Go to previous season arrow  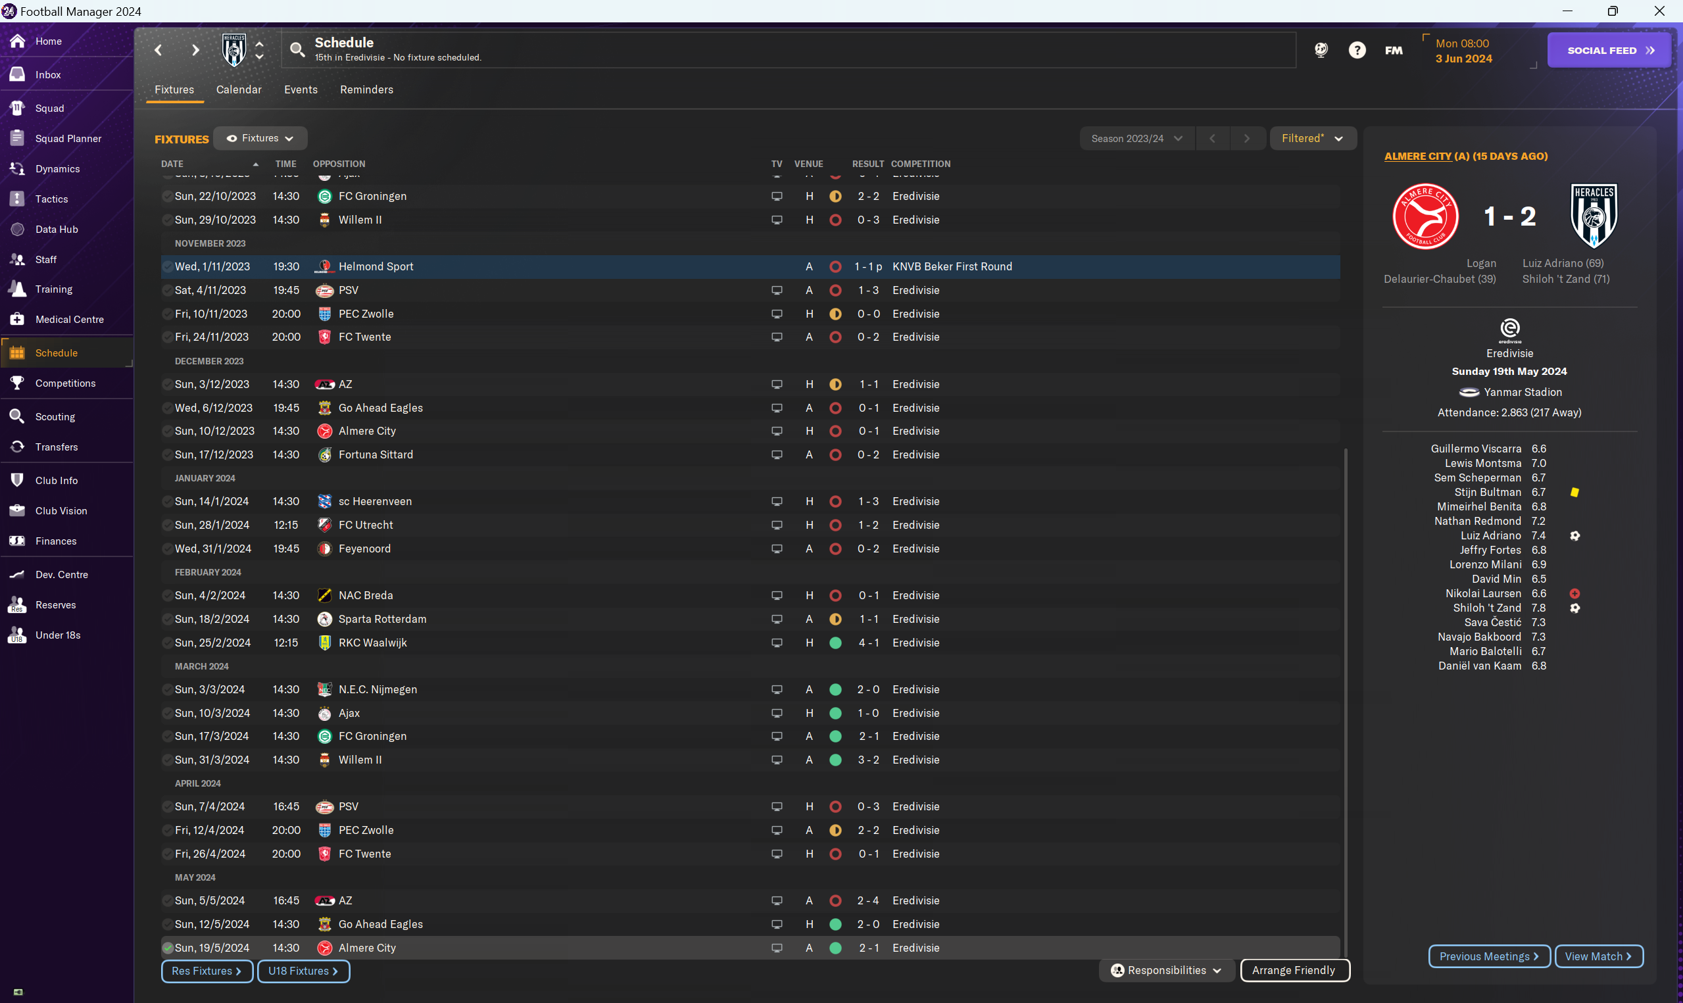click(1212, 138)
